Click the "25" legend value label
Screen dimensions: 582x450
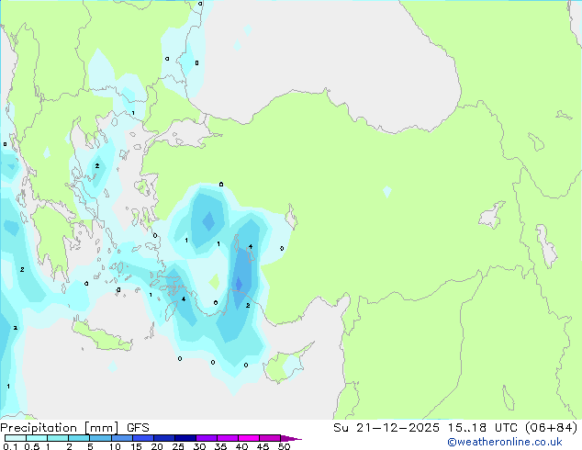coord(178,446)
